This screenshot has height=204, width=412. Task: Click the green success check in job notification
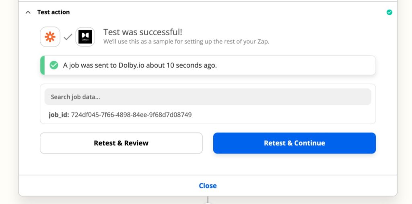54,65
